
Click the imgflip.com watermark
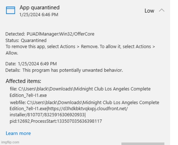click(10, 142)
